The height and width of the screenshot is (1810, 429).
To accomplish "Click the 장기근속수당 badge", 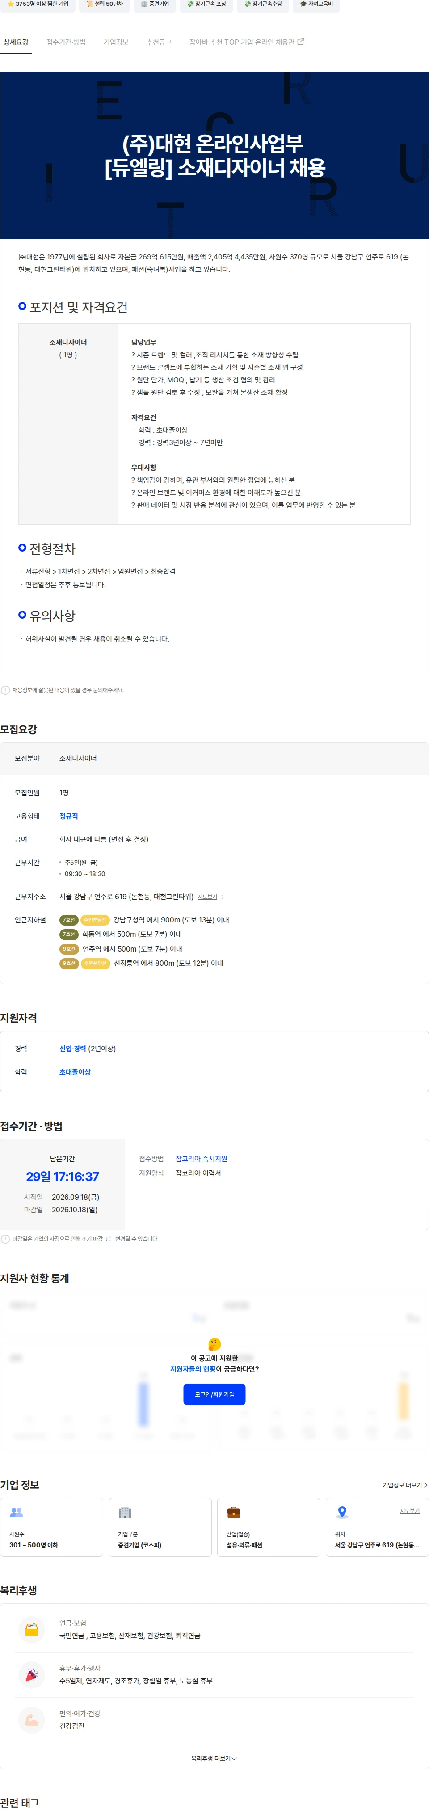I will (263, 4).
